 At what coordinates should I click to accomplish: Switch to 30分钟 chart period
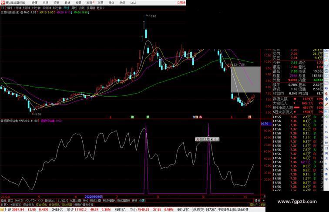pyautogui.click(x=47, y=8)
